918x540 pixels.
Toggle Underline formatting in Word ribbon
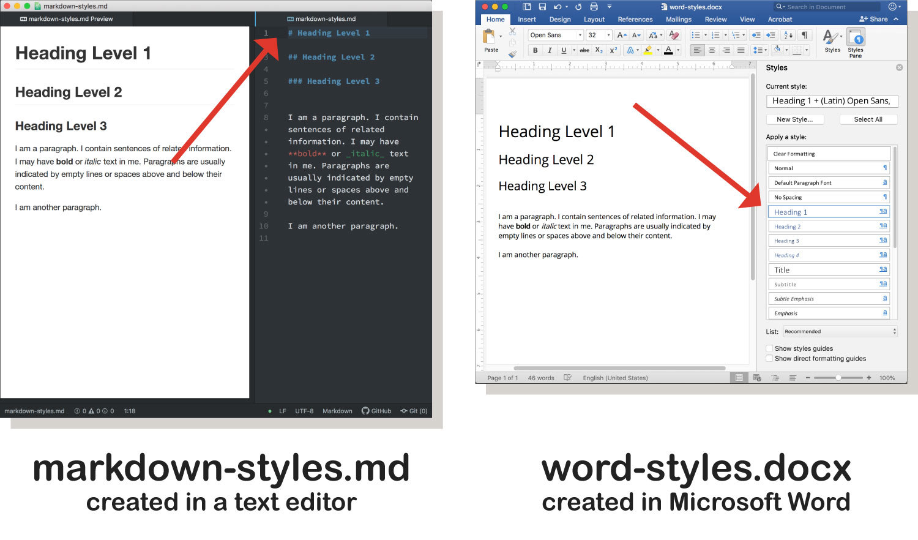point(564,50)
